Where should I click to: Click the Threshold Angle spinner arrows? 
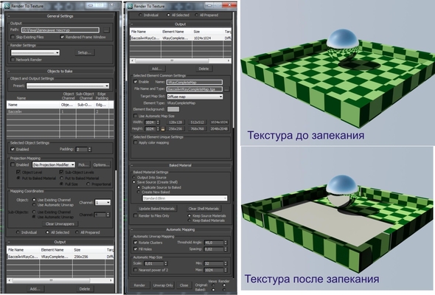pyautogui.click(x=226, y=243)
